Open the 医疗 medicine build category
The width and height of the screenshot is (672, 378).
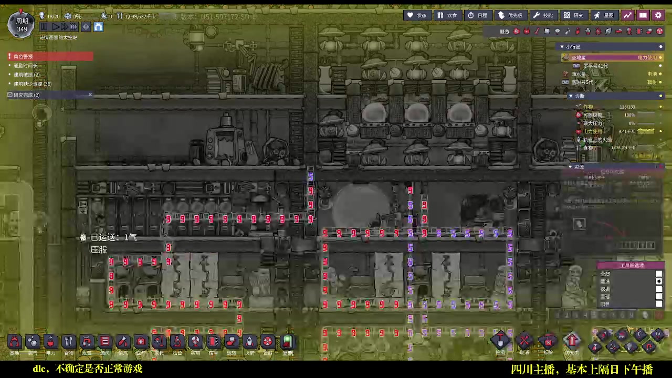pyautogui.click(x=141, y=342)
